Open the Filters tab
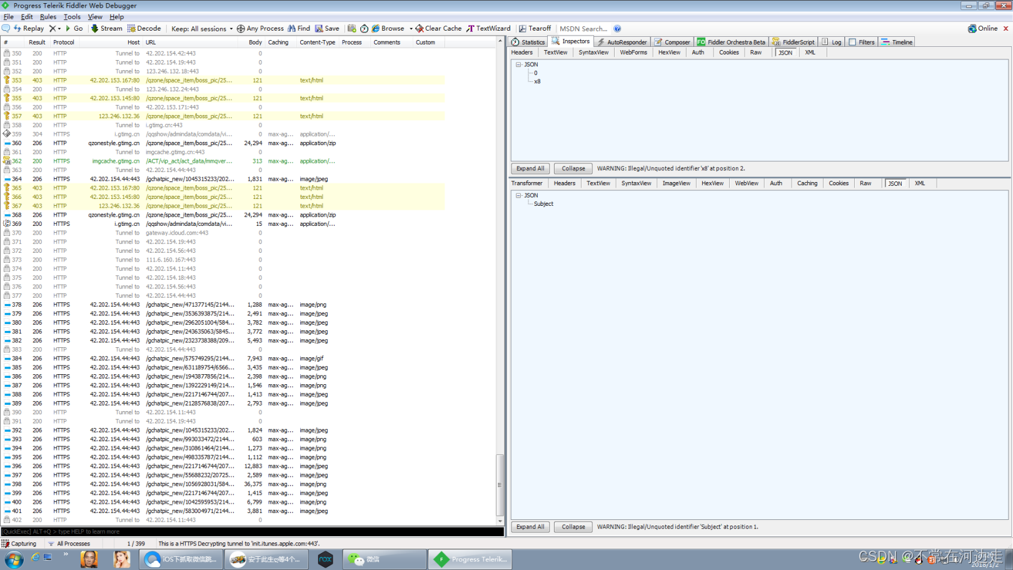Image resolution: width=1013 pixels, height=570 pixels. 862,42
